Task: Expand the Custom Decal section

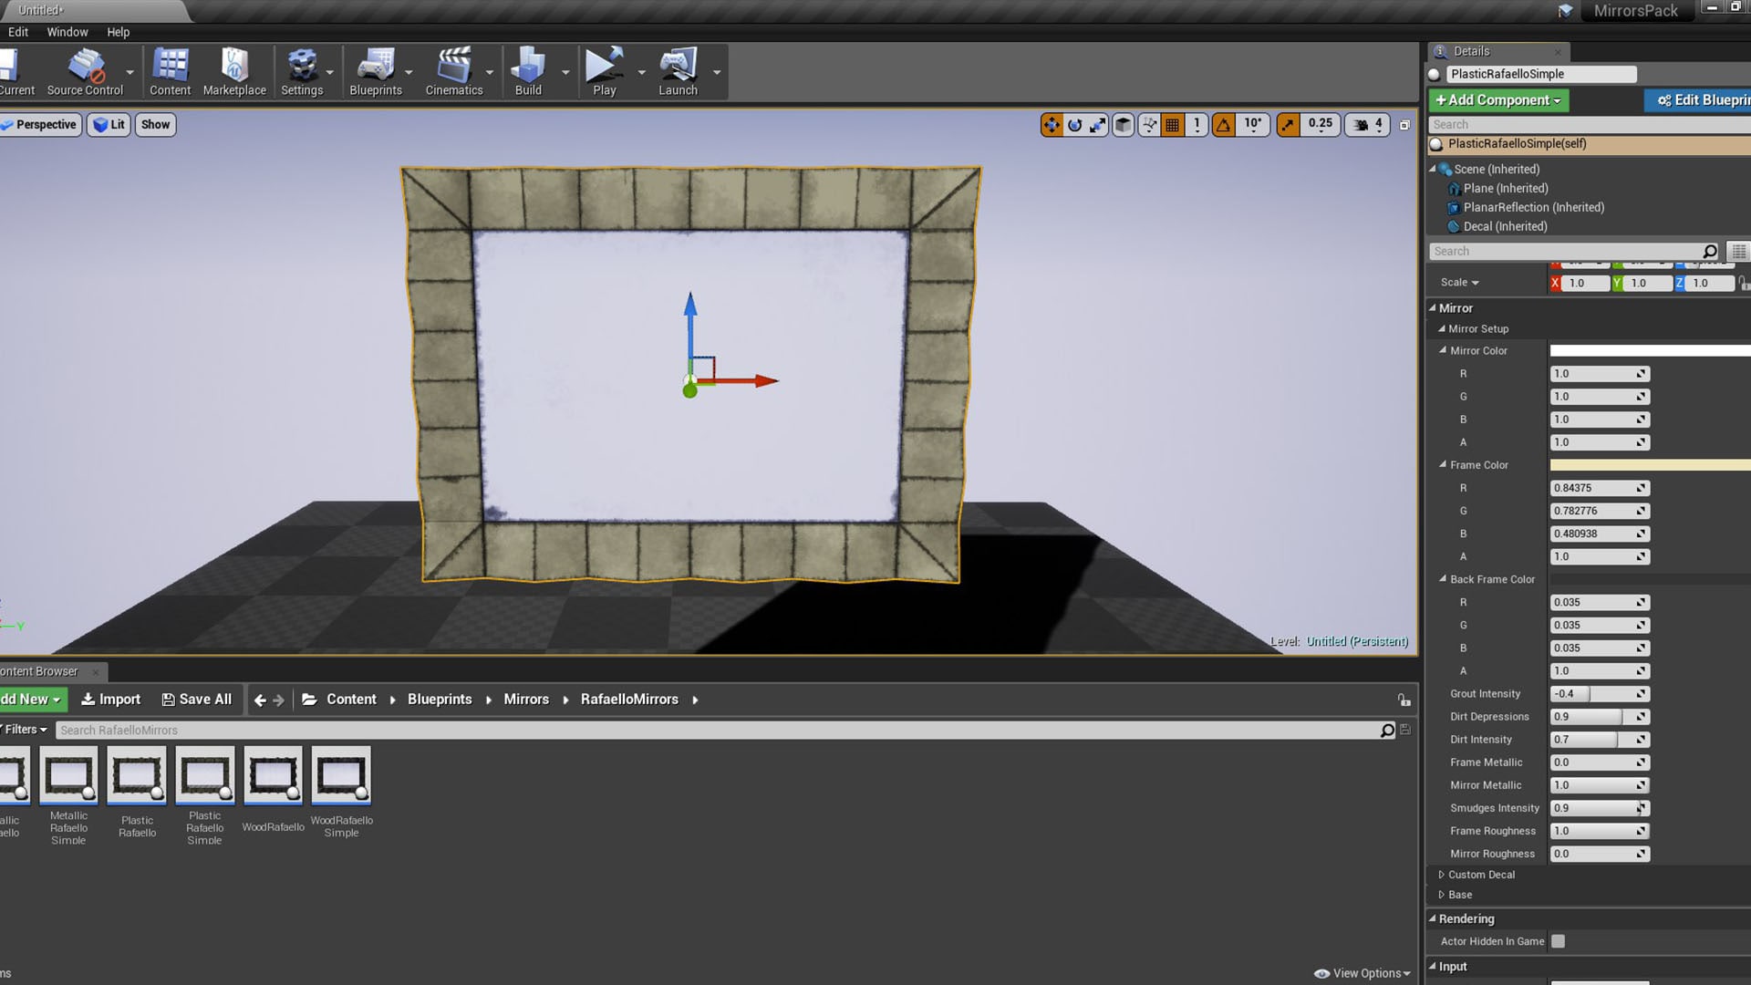Action: click(x=1442, y=874)
